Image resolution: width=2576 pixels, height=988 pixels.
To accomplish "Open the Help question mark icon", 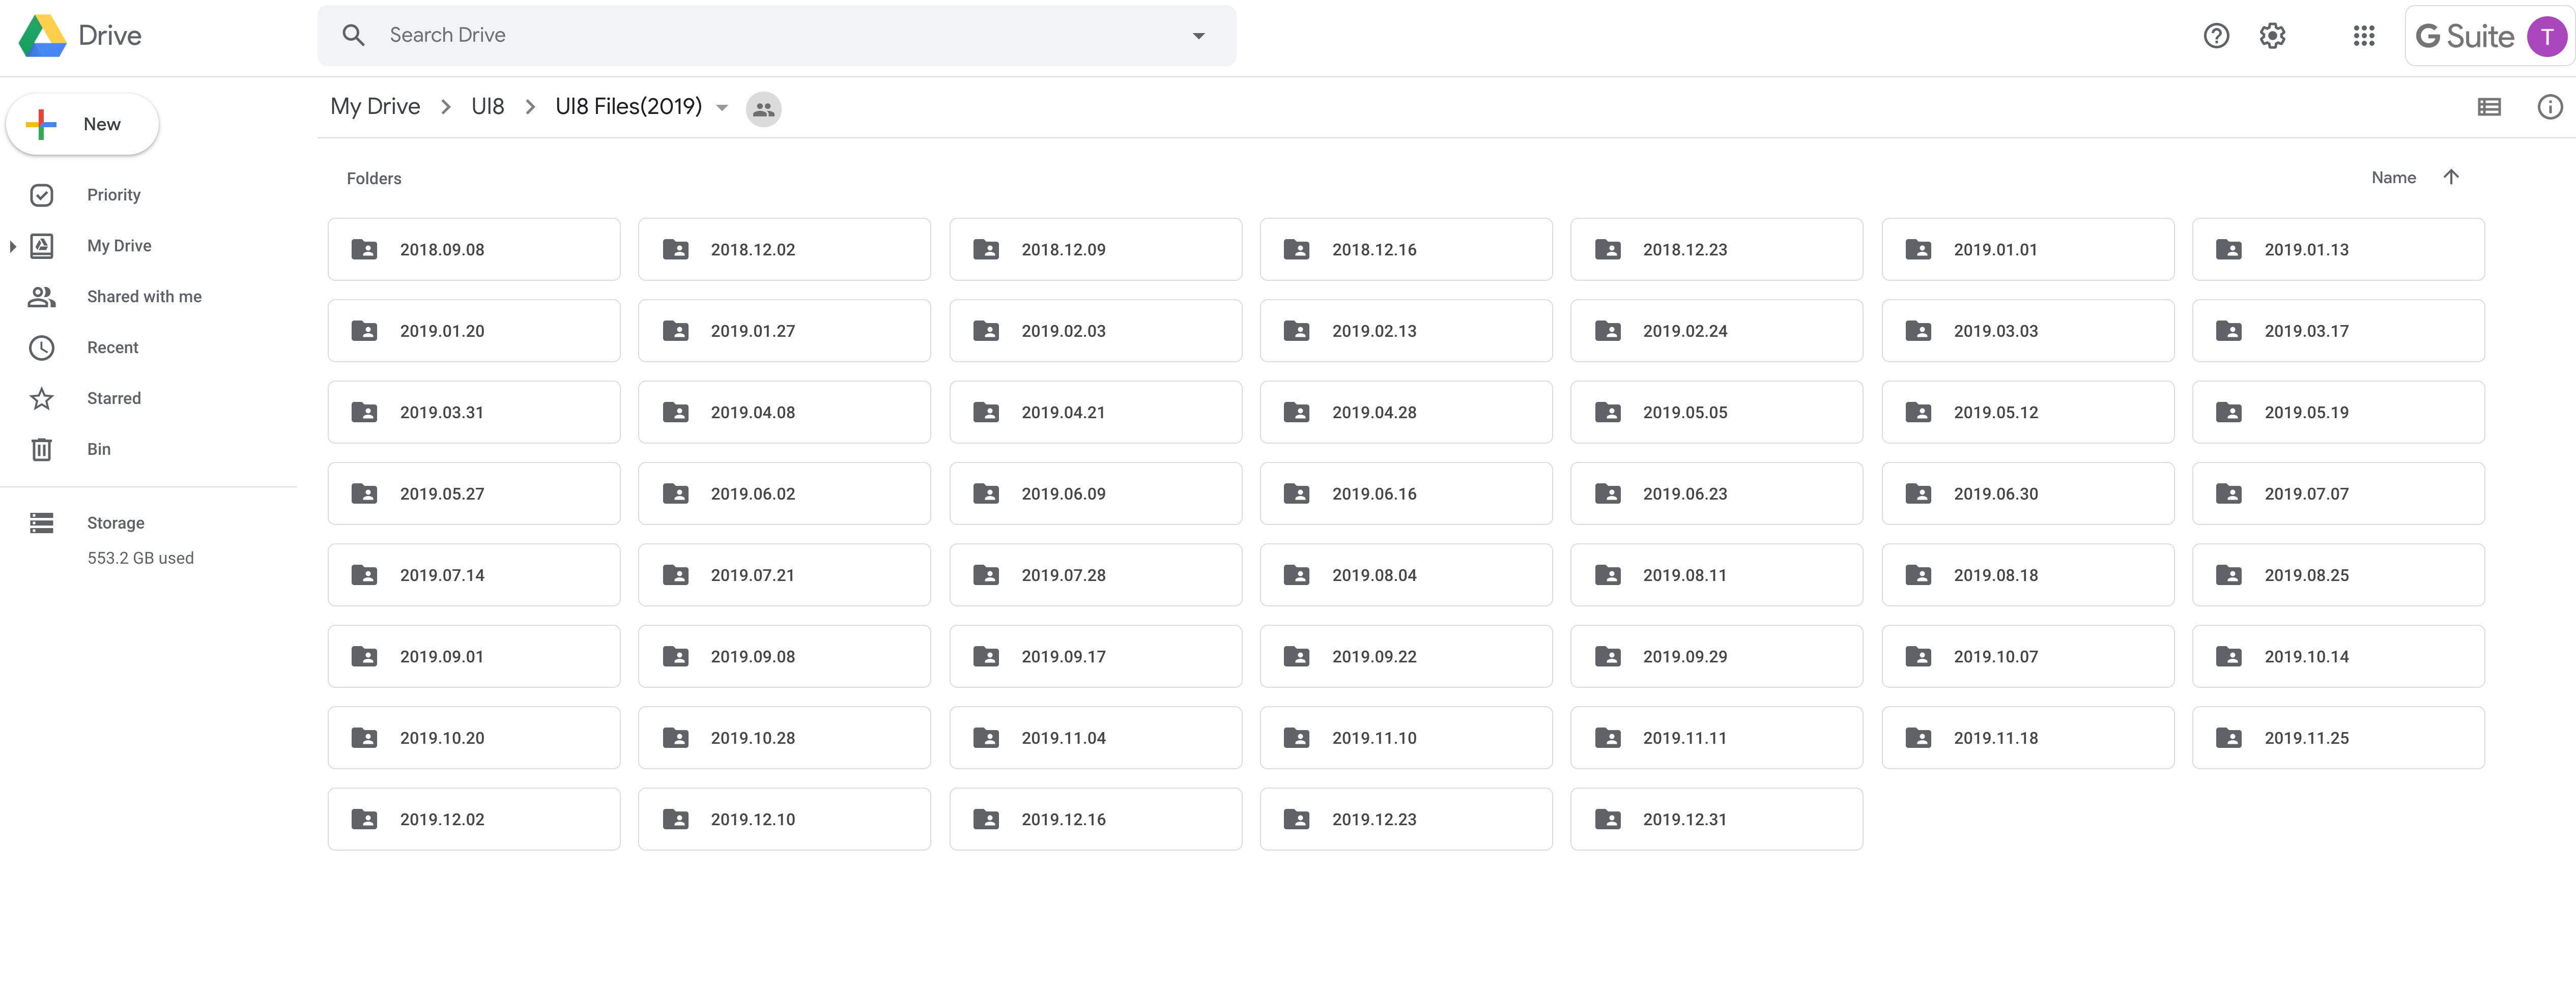I will tap(2216, 36).
